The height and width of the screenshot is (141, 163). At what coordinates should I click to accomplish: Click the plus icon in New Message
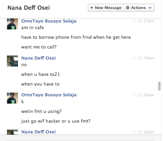click(x=92, y=8)
